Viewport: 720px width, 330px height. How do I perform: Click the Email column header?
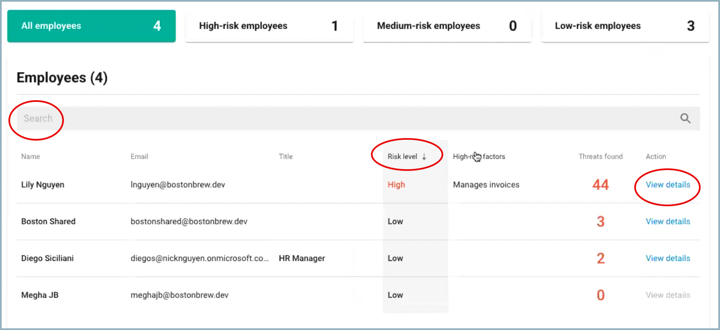(x=139, y=157)
